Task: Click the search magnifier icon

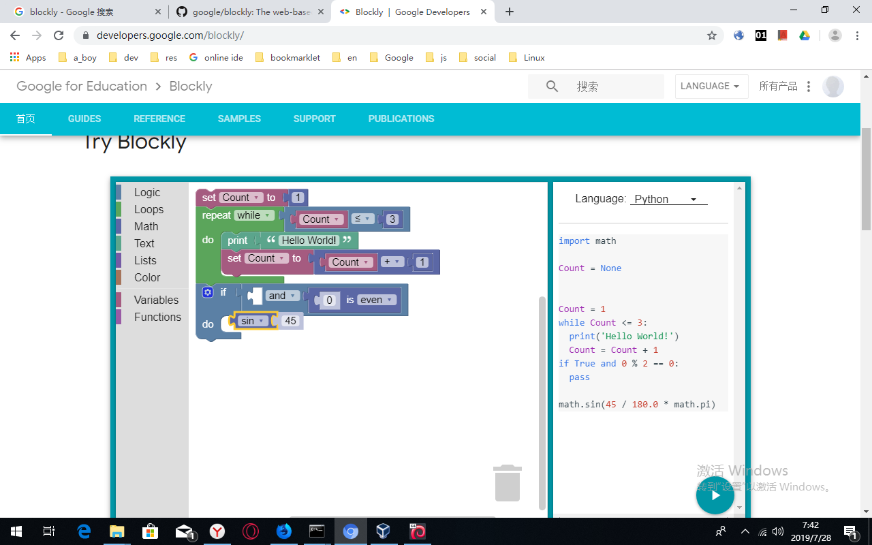Action: (x=552, y=87)
